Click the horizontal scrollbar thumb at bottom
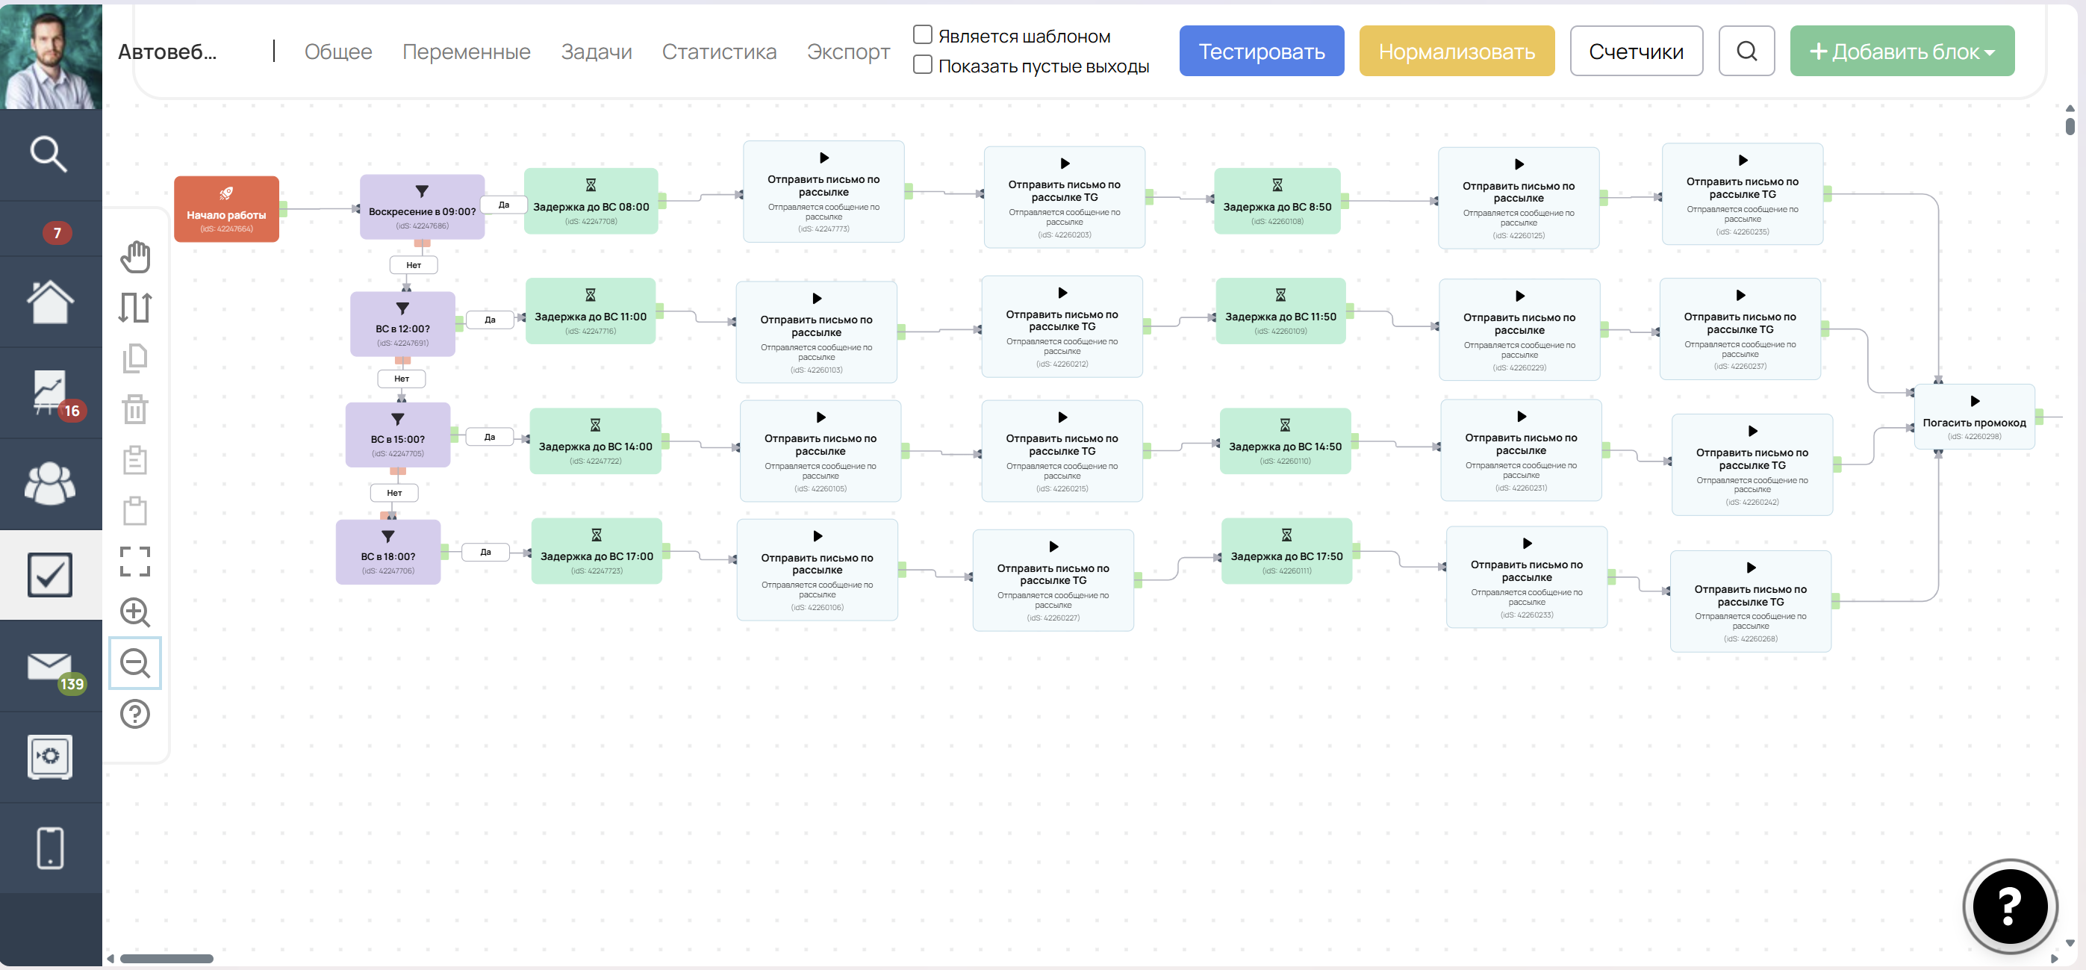2086x970 pixels. (x=166, y=959)
